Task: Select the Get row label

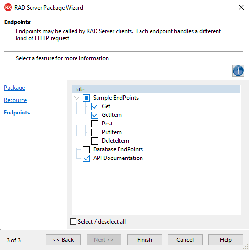Action: tap(106, 106)
